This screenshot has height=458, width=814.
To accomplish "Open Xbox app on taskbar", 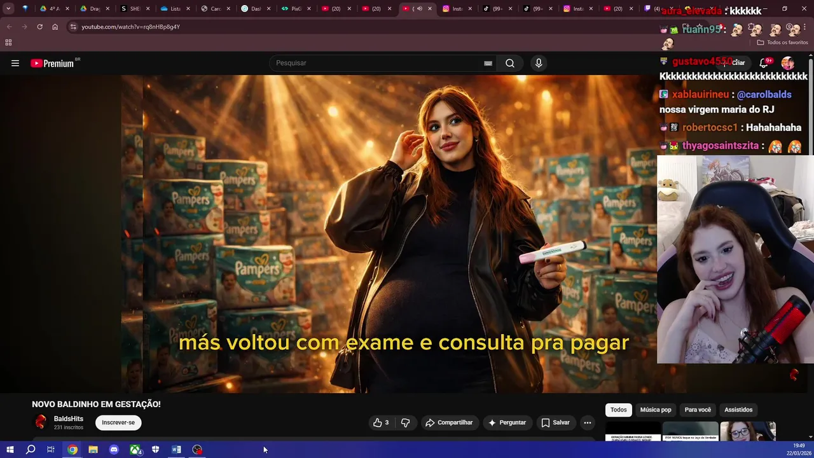I will (x=135, y=450).
